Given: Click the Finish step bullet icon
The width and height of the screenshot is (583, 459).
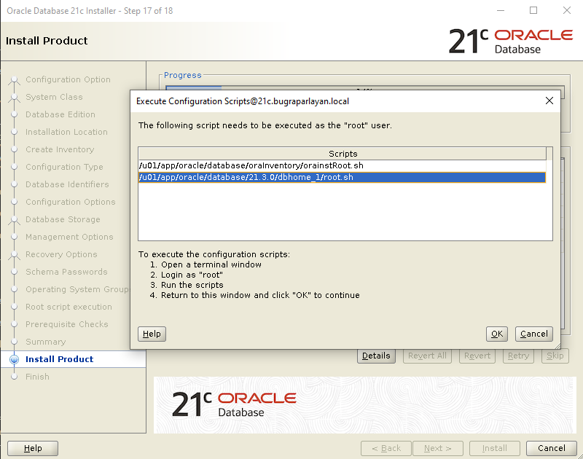Looking at the screenshot, I should [14, 377].
